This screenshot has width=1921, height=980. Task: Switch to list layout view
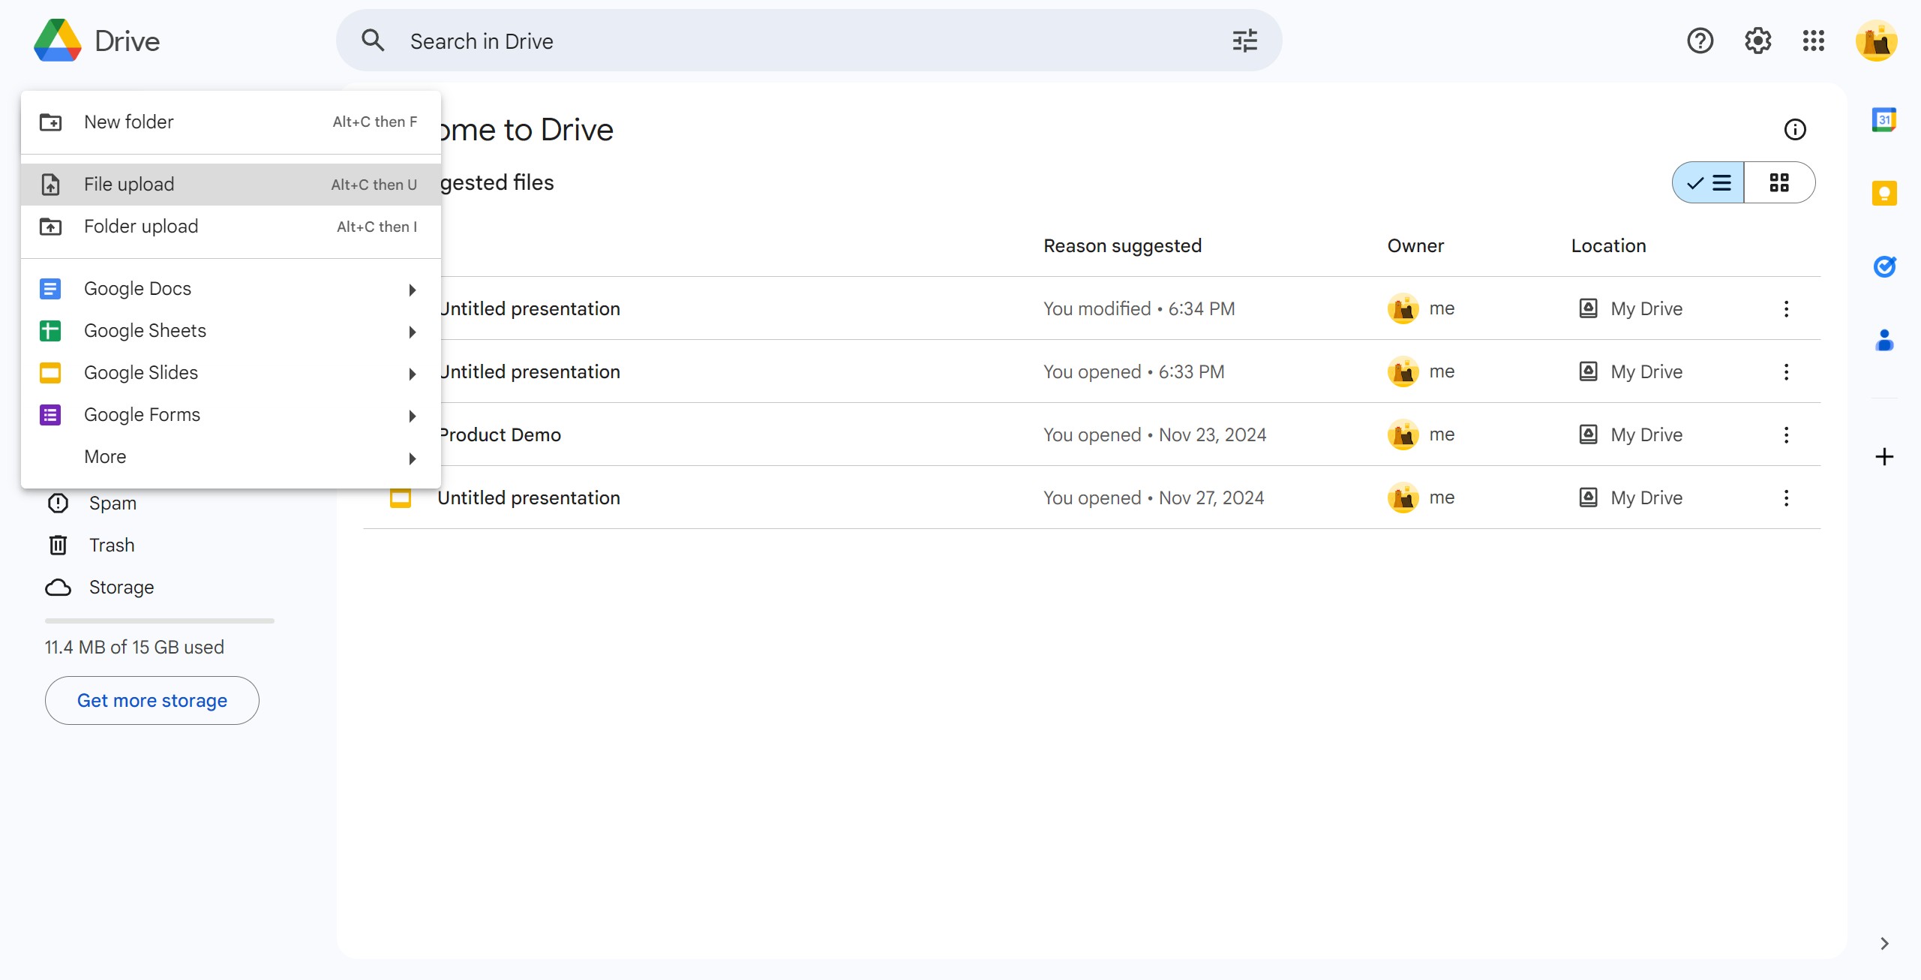point(1708,182)
